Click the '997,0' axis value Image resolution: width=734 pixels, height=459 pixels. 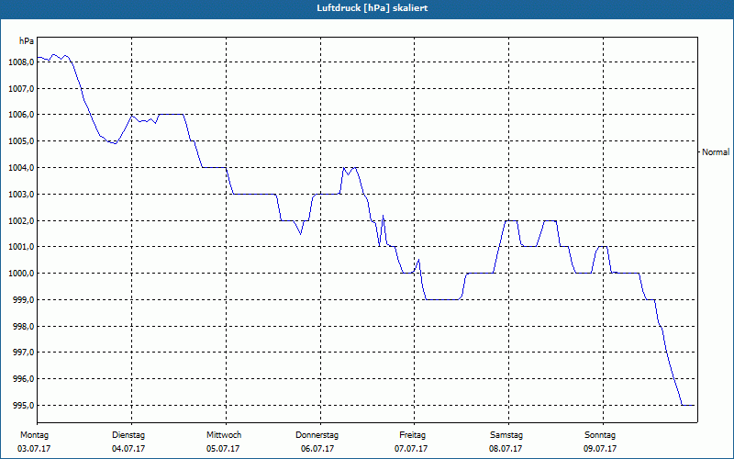pos(23,353)
